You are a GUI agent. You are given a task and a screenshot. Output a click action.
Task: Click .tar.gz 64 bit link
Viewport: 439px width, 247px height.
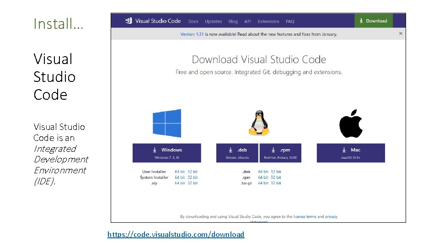263,183
